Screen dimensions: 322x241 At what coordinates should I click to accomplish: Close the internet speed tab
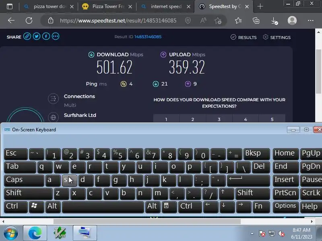(x=188, y=7)
